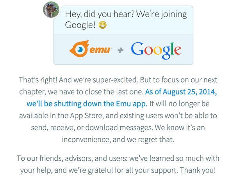The width and height of the screenshot is (246, 181).
Task: Click the 'Hey, did you hear?' headline
Action: coord(100,14)
